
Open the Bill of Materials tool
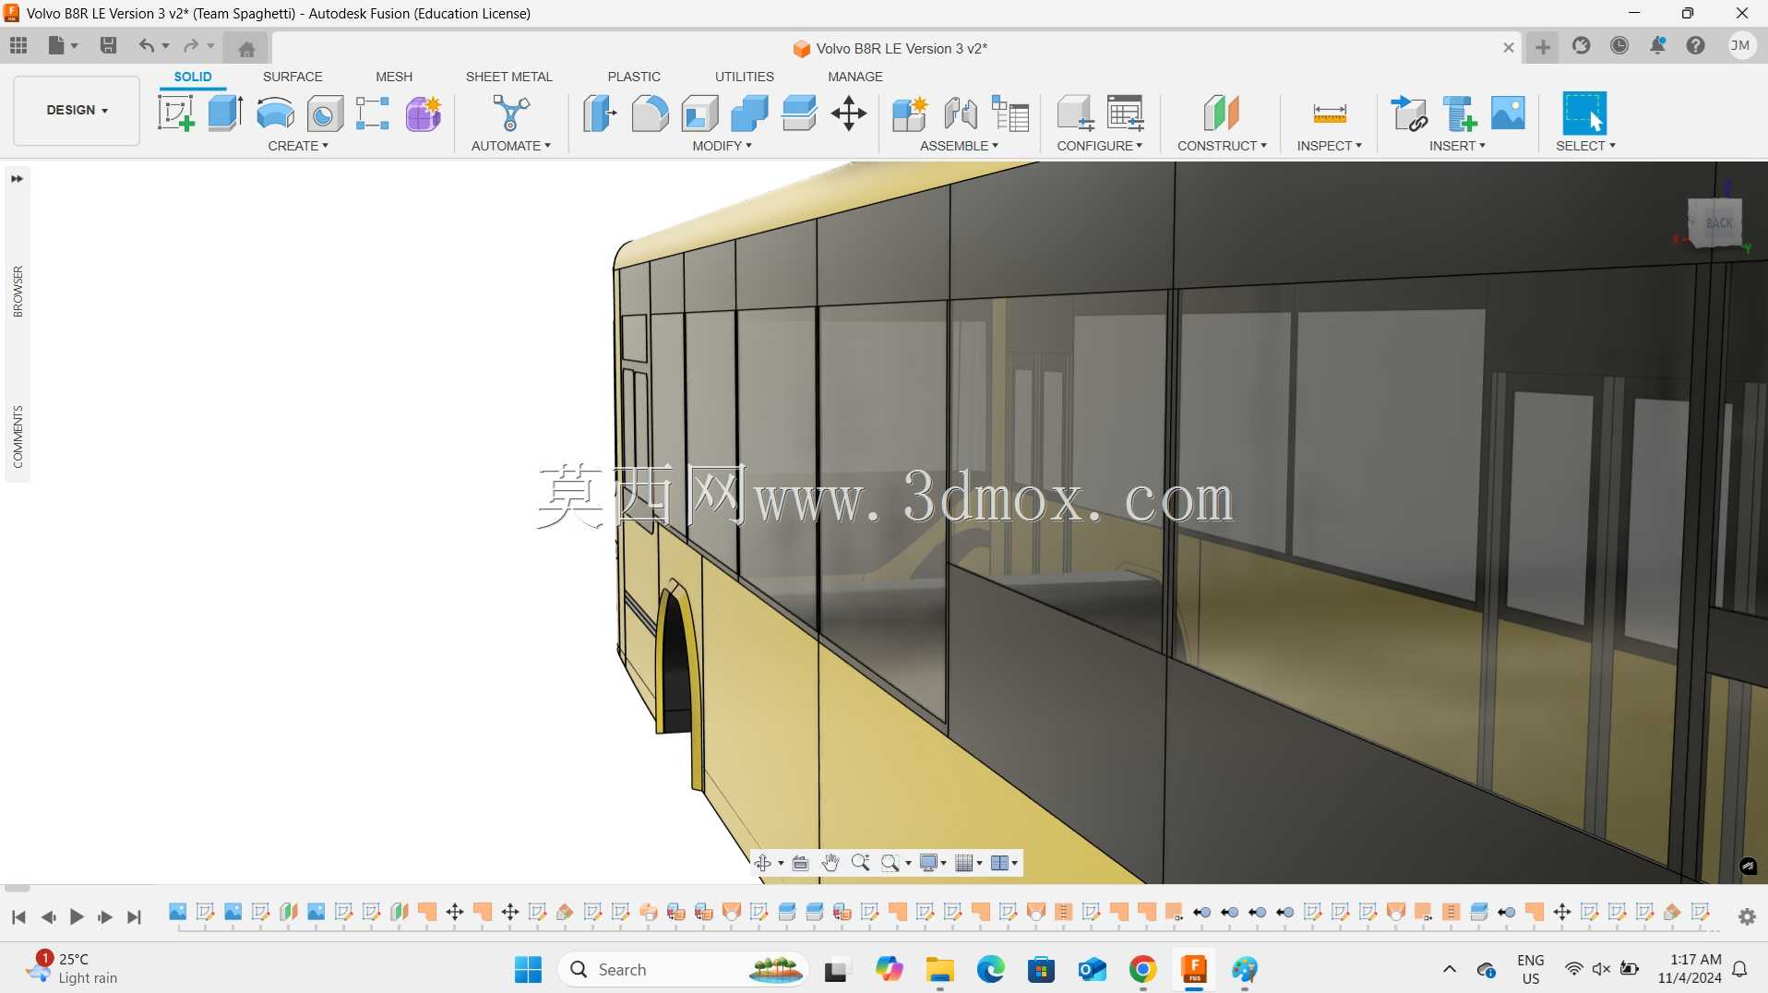point(1010,114)
